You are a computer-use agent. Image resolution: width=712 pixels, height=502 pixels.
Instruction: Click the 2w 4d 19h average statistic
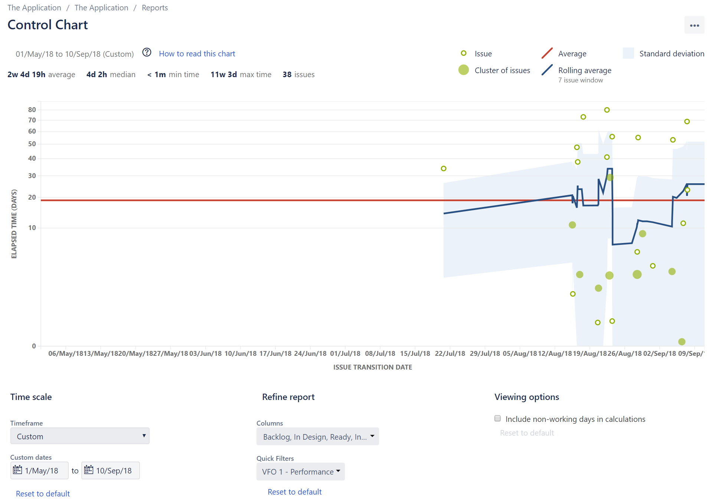[x=41, y=74]
